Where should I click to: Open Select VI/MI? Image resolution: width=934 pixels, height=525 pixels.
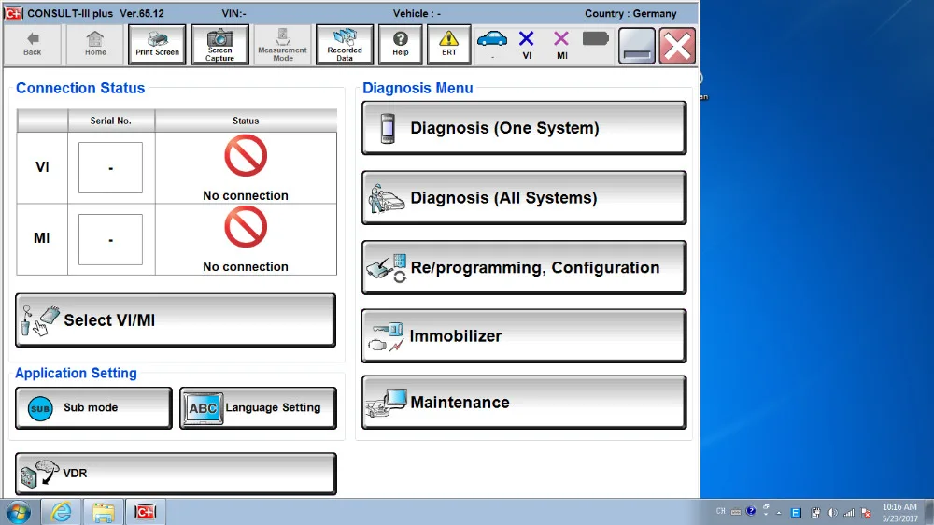[x=176, y=320]
